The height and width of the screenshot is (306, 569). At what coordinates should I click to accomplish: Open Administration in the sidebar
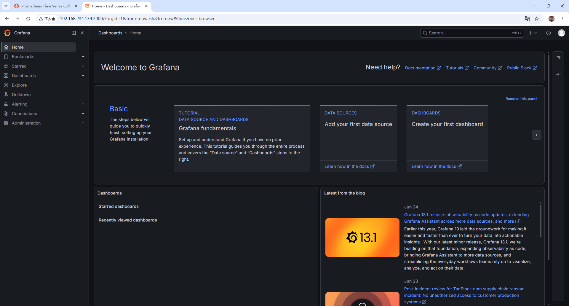click(x=26, y=123)
